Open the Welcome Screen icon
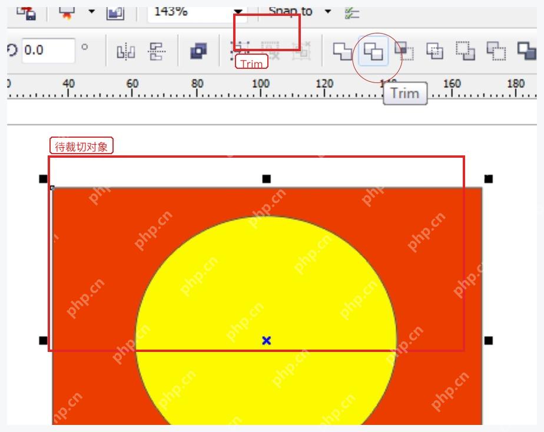 point(115,13)
